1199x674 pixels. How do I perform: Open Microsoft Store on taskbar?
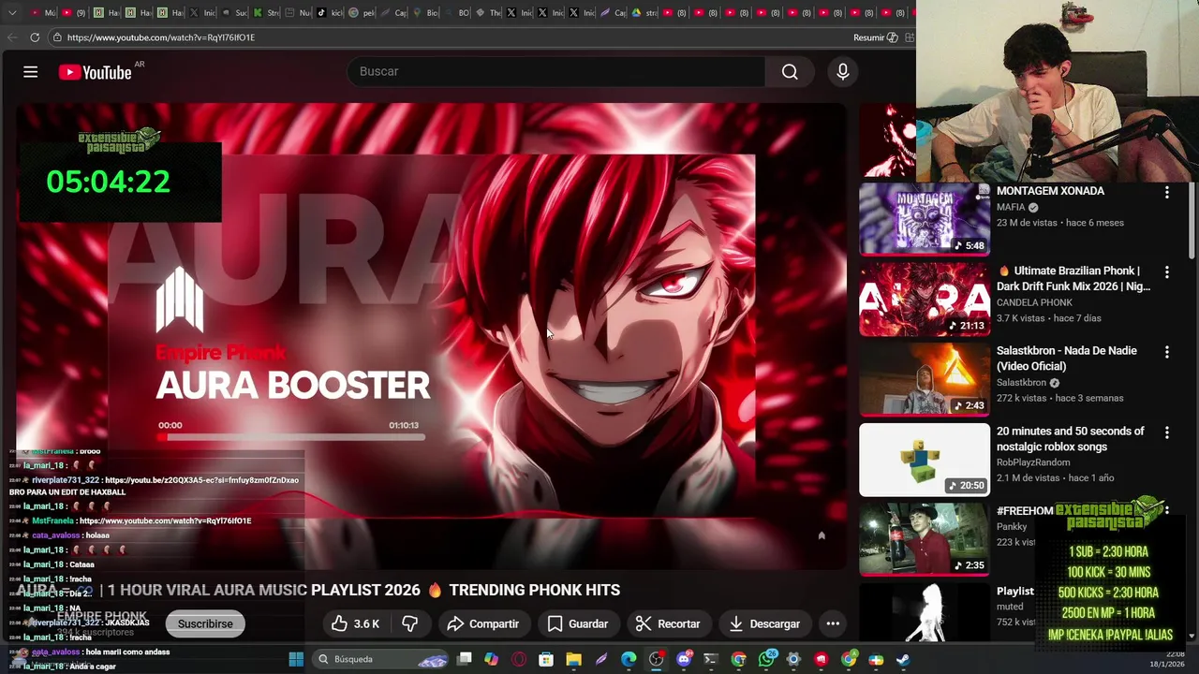[546, 659]
